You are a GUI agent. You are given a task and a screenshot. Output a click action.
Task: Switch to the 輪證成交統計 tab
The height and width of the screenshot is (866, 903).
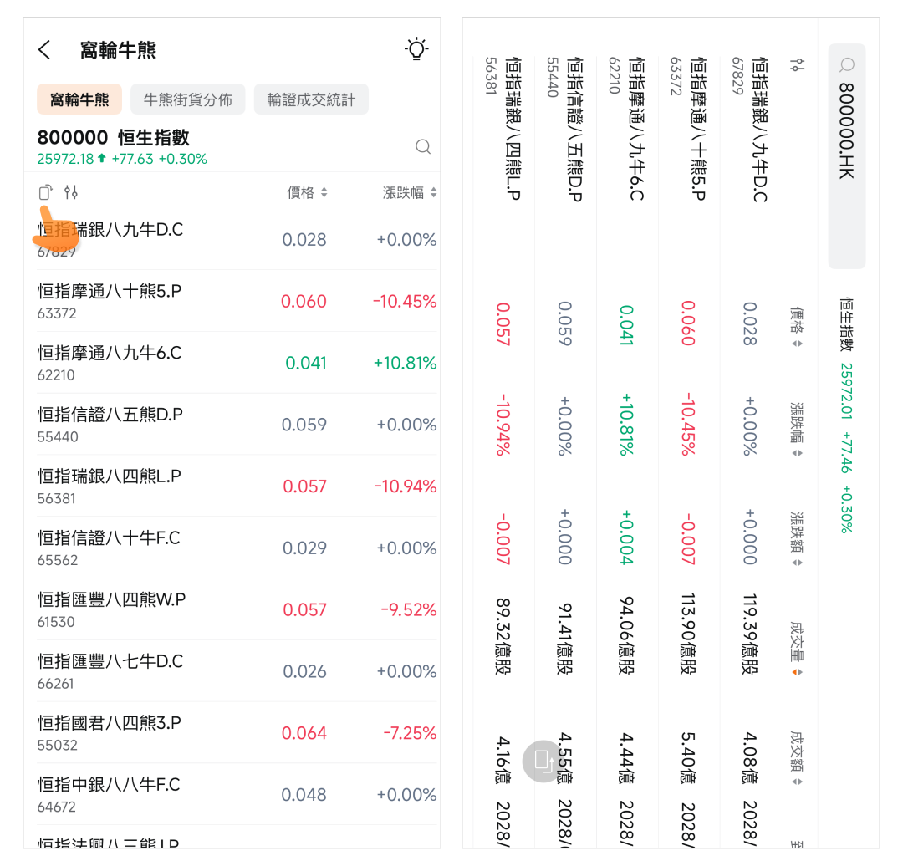pyautogui.click(x=311, y=99)
